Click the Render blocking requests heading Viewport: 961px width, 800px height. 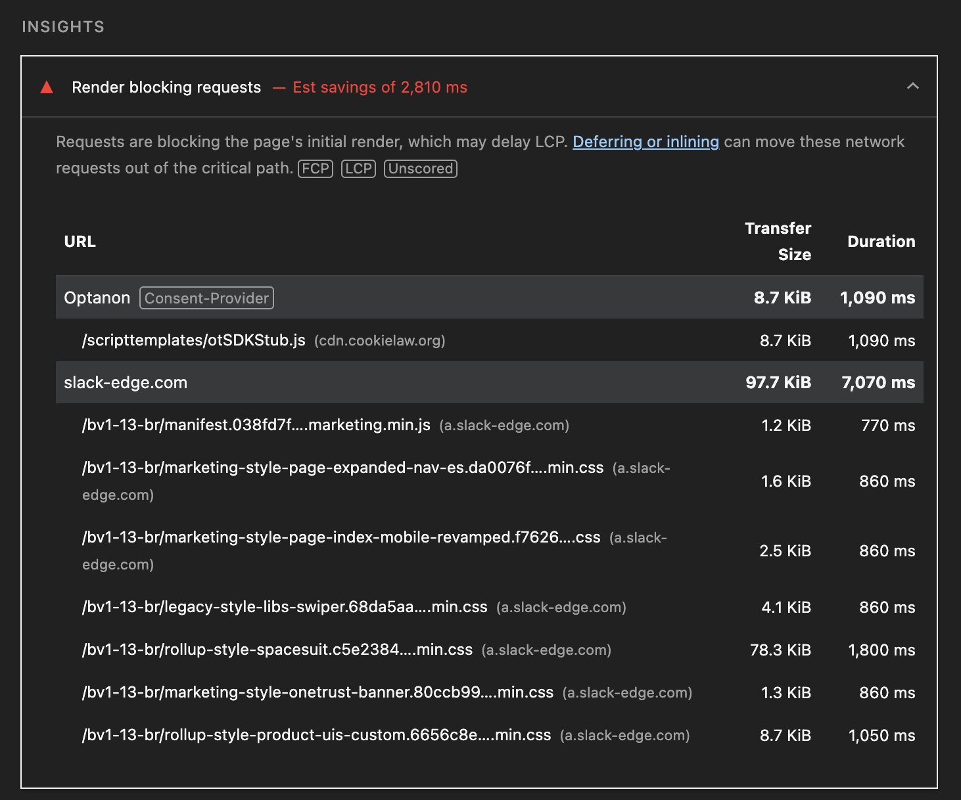pyautogui.click(x=166, y=87)
